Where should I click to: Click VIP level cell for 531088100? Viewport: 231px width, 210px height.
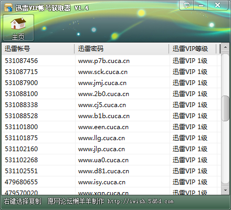click(x=190, y=94)
